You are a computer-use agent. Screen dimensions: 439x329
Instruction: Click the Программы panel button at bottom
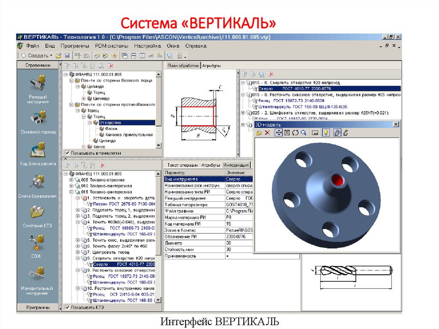(x=38, y=308)
